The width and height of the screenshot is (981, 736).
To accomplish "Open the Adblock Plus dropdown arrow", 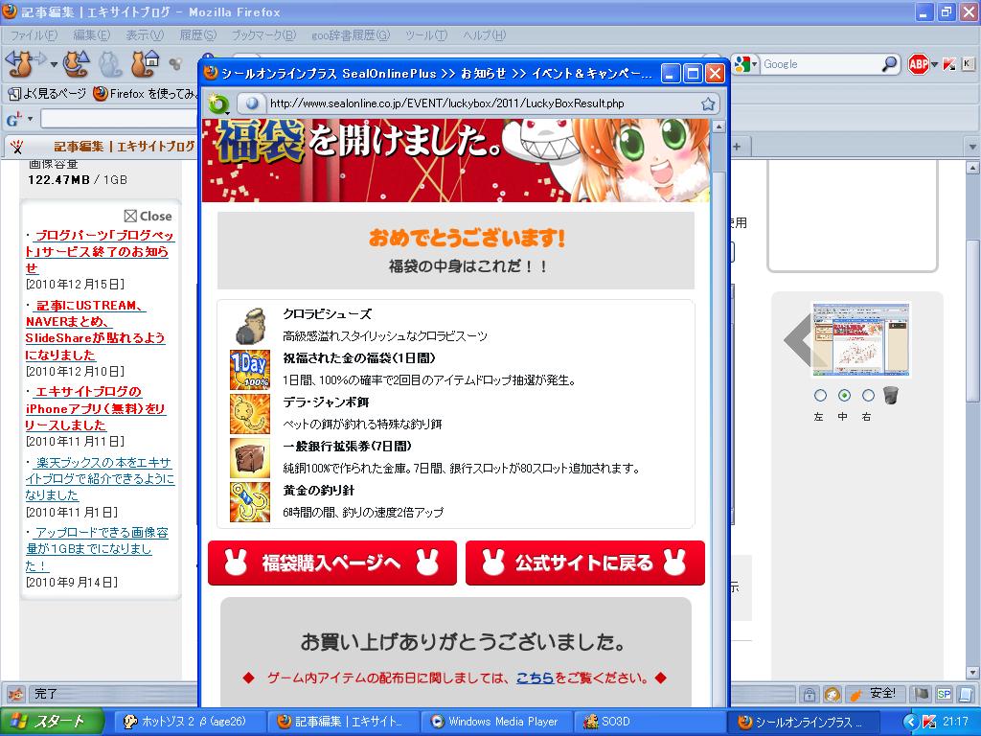I will pos(935,64).
